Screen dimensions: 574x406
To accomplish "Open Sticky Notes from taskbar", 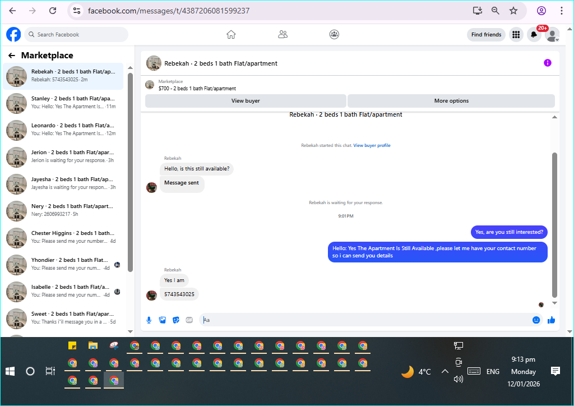I will click(x=72, y=345).
